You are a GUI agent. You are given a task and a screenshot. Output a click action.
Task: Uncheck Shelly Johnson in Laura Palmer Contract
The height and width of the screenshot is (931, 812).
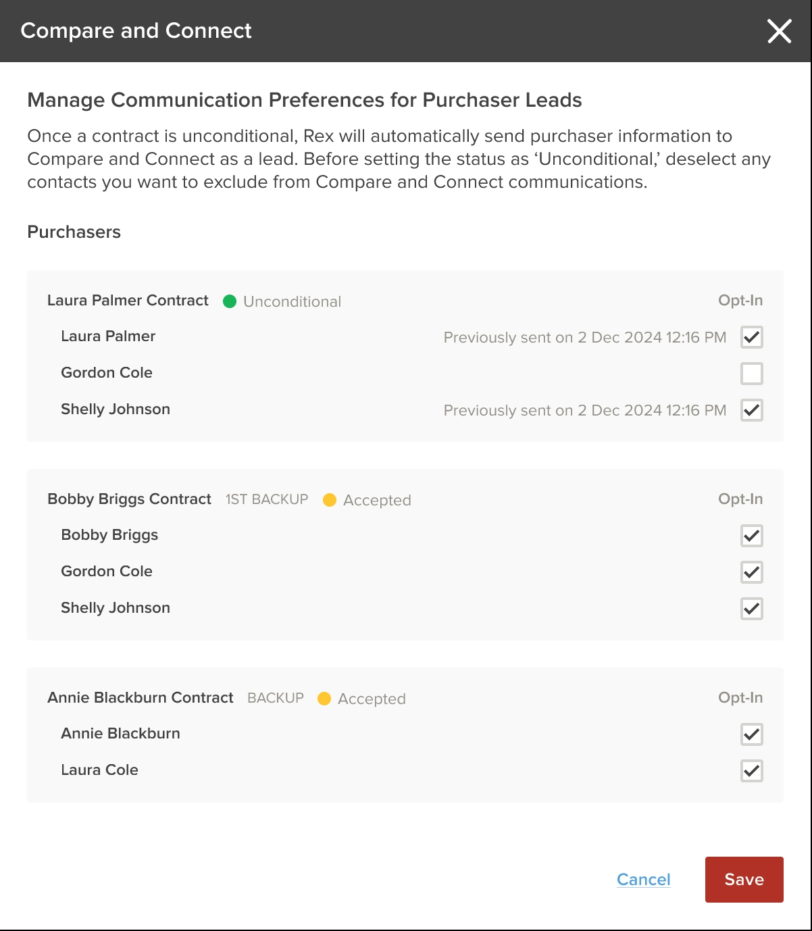752,410
